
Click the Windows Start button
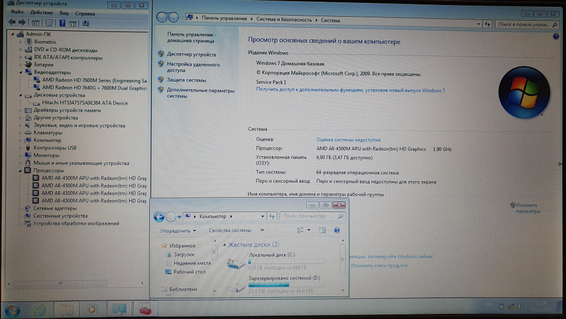(12, 311)
